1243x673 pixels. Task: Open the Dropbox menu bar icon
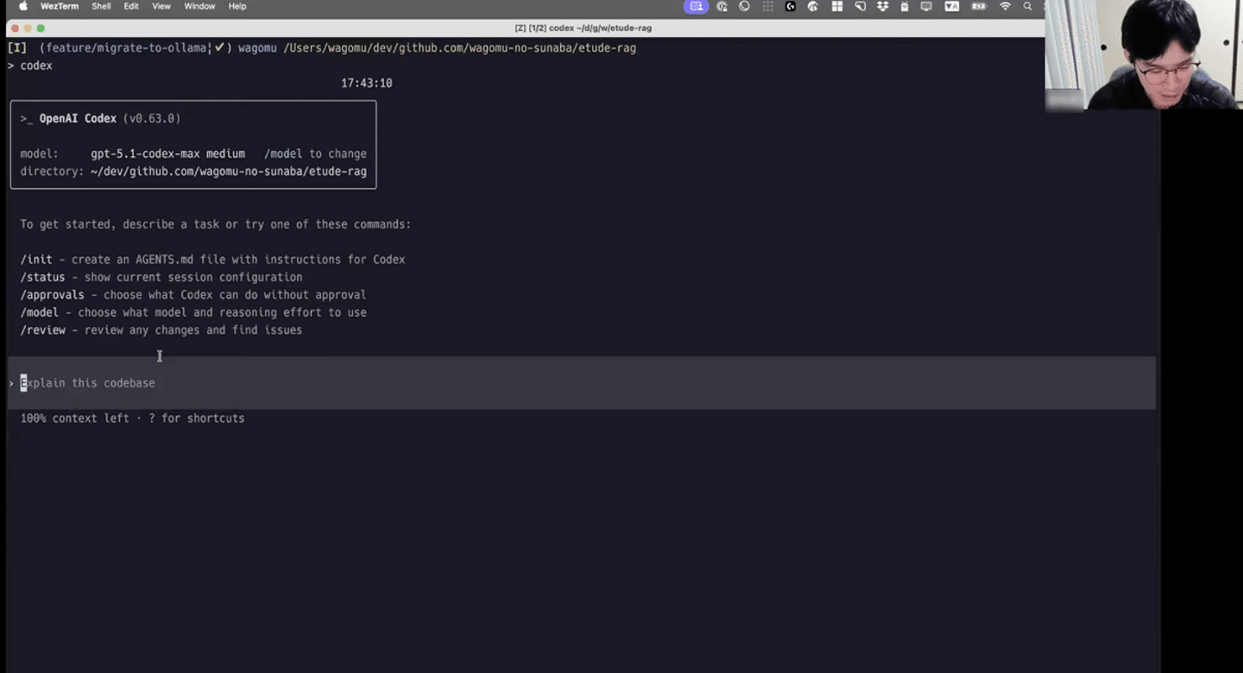click(x=882, y=6)
